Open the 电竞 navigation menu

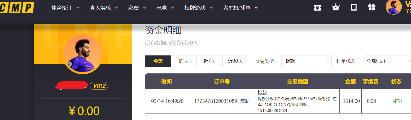165,8
